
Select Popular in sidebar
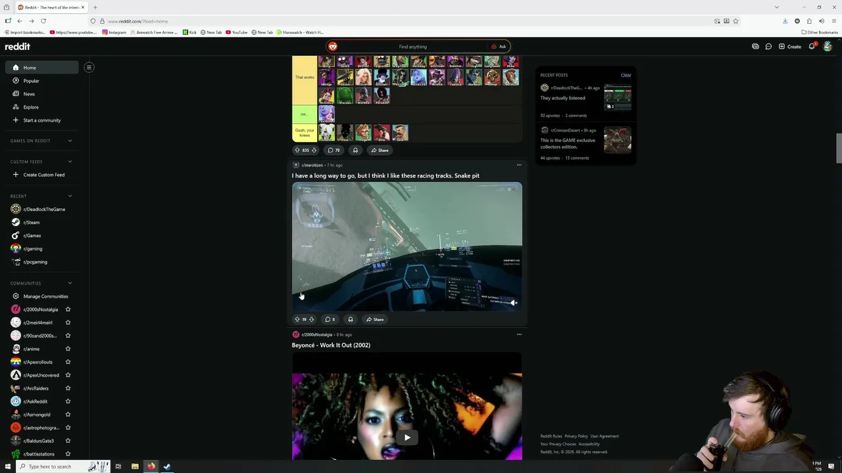(x=42, y=81)
